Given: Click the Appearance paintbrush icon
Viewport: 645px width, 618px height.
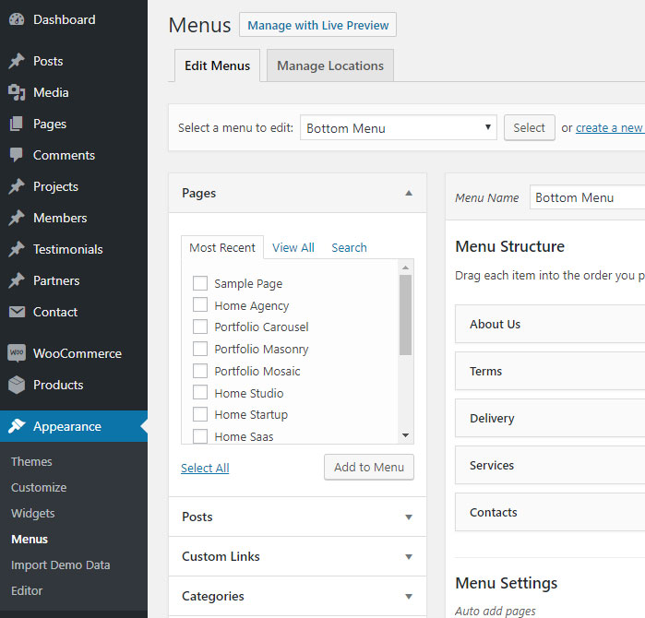Looking at the screenshot, I should [x=17, y=426].
